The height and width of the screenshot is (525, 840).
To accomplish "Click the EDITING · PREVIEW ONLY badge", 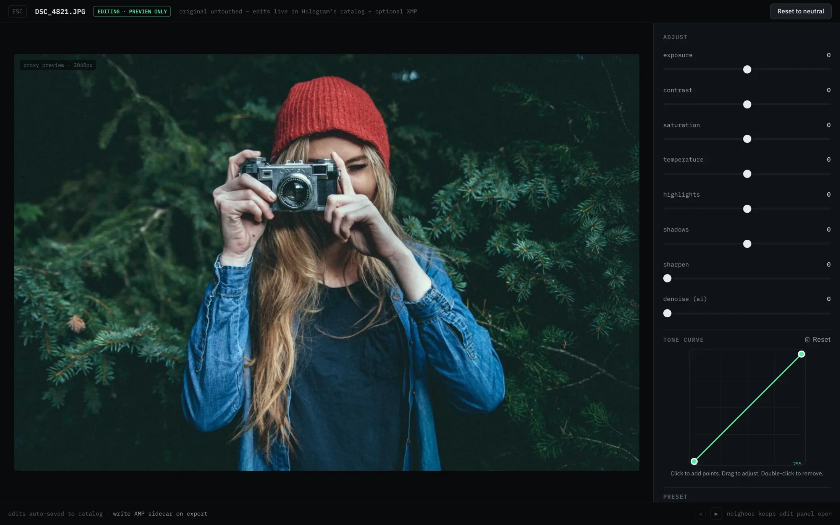I will coord(132,11).
